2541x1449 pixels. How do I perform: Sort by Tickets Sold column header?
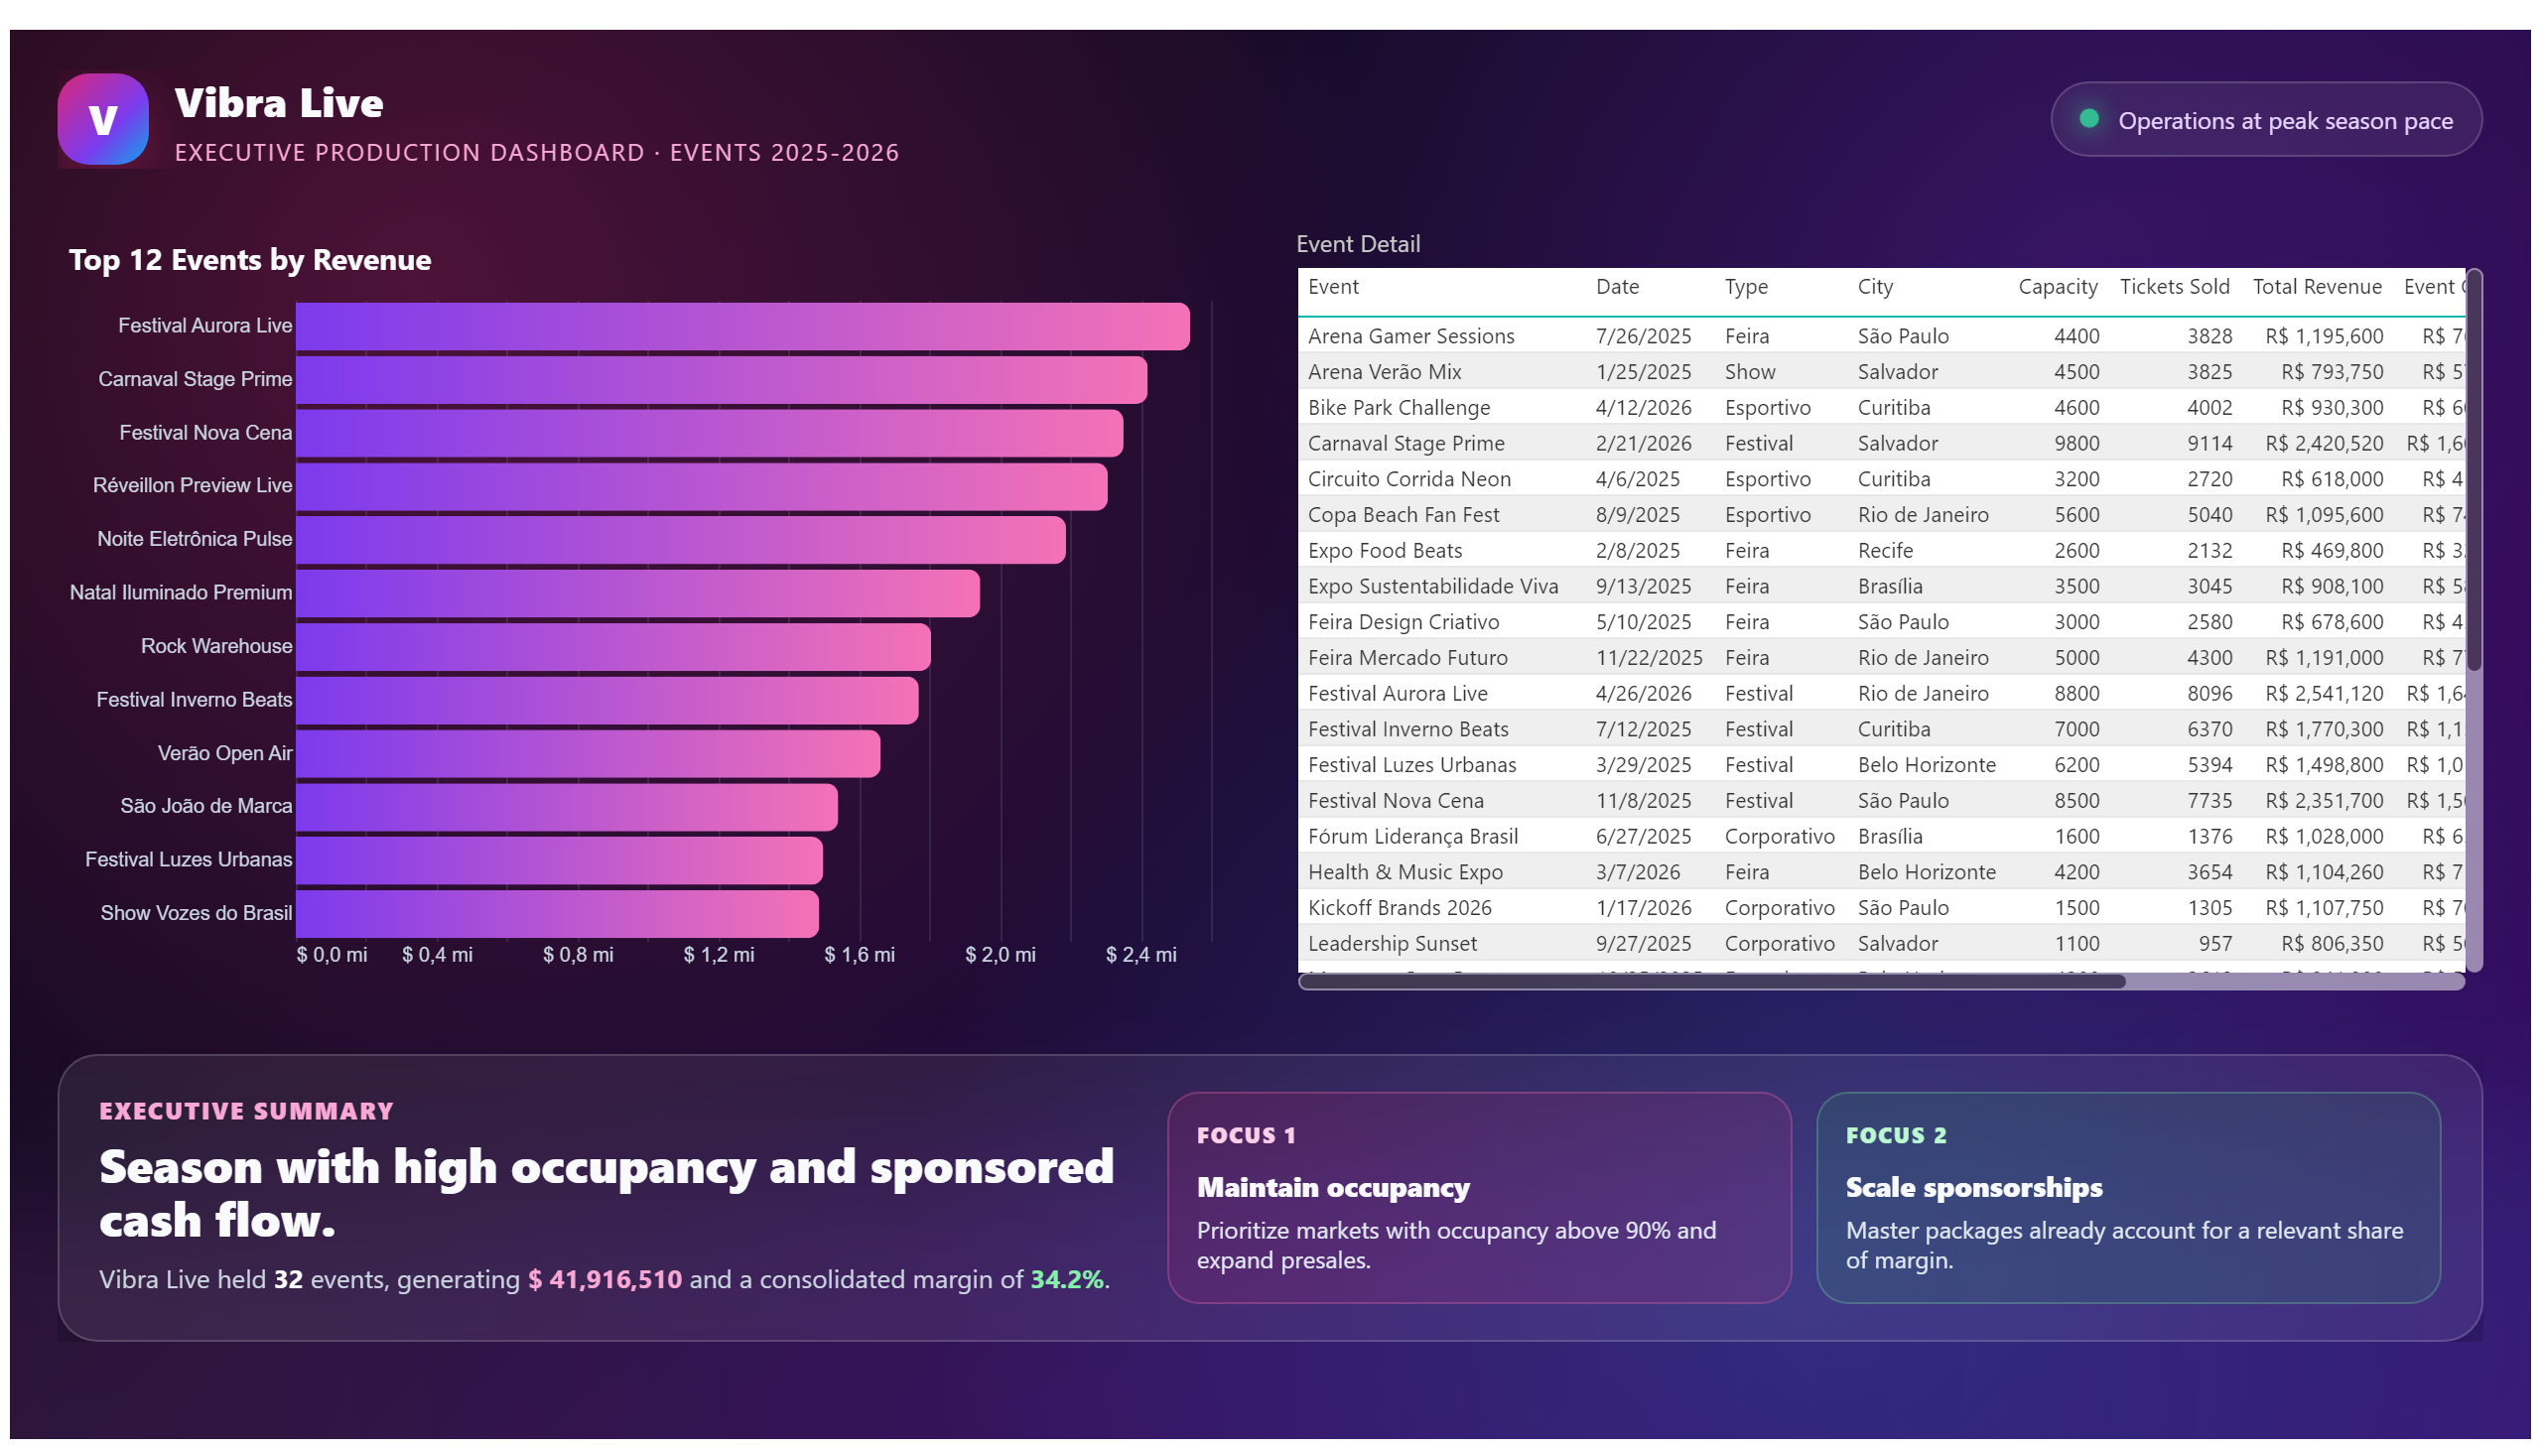point(2174,287)
